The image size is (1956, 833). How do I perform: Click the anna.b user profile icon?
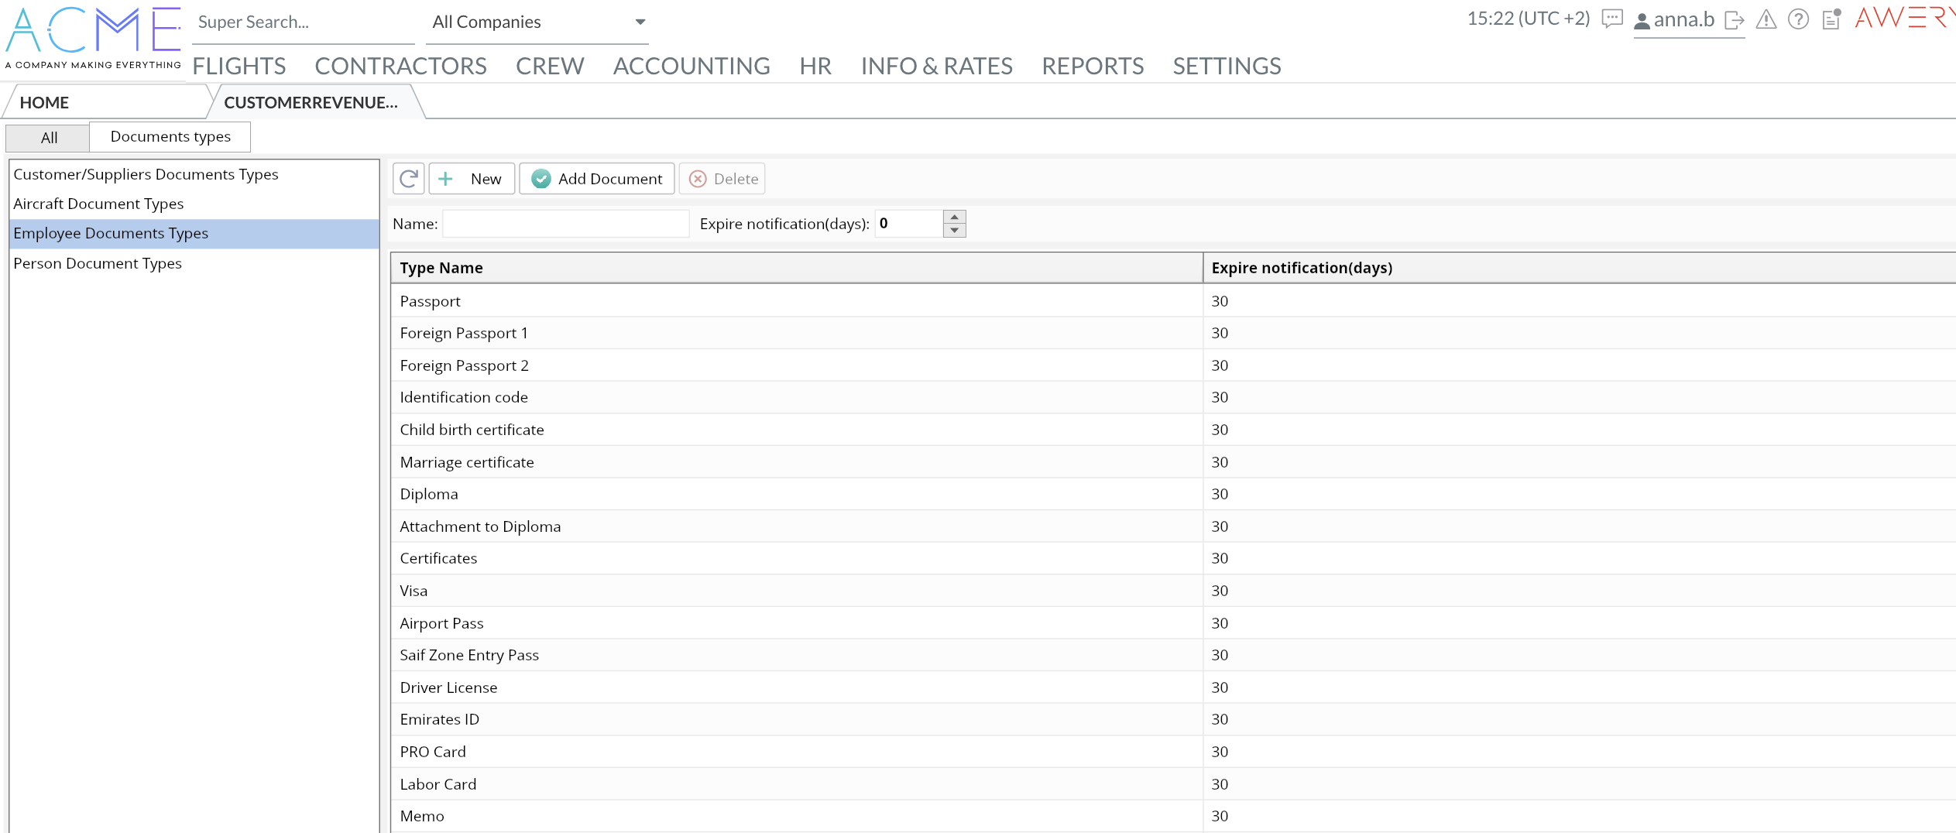tap(1642, 21)
